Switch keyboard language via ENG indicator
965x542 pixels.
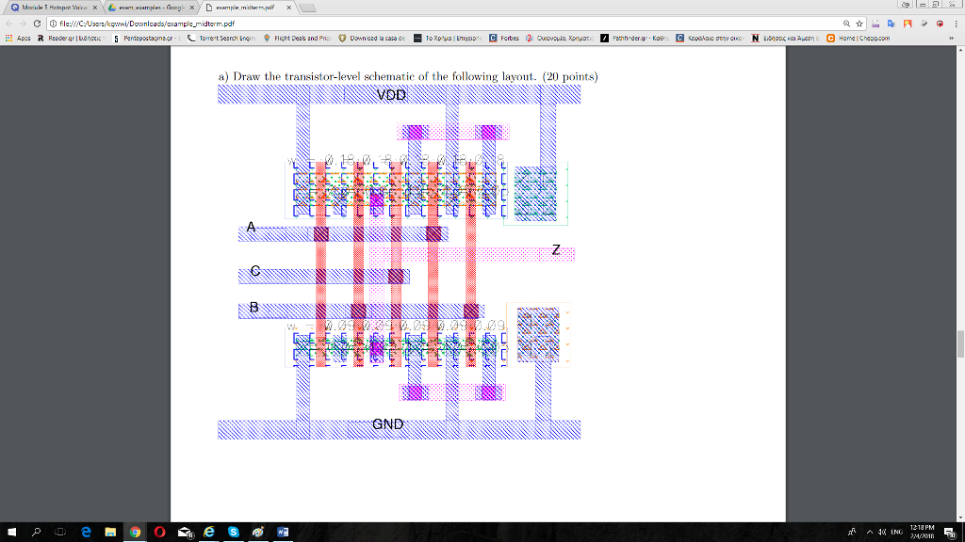point(895,532)
